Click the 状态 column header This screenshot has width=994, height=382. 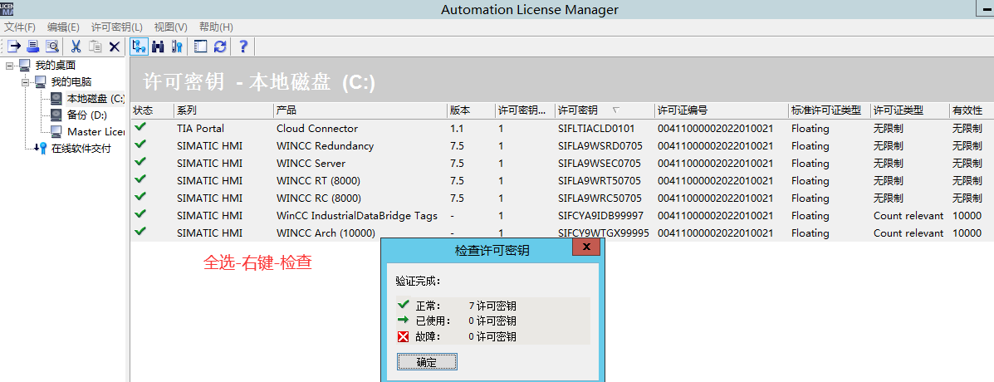[x=151, y=110]
